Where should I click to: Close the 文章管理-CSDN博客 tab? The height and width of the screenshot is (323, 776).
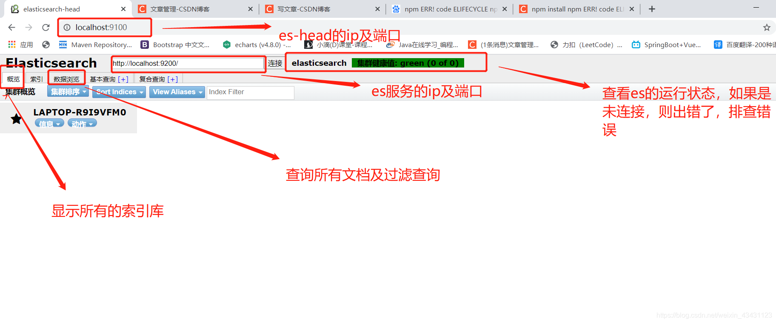pyautogui.click(x=250, y=9)
